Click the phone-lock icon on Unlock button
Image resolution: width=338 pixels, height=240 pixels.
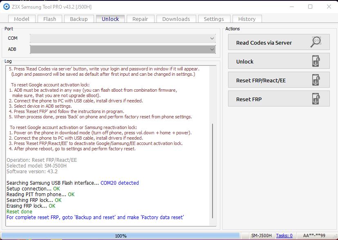click(316, 61)
